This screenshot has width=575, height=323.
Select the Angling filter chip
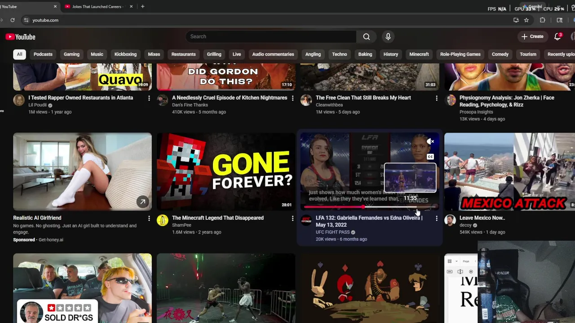[x=313, y=54]
